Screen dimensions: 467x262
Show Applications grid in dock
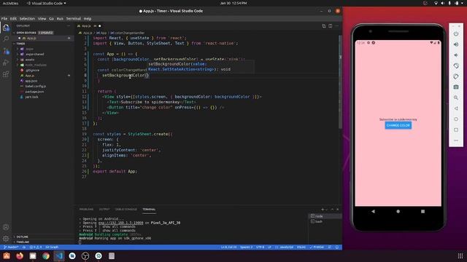[460, 255]
